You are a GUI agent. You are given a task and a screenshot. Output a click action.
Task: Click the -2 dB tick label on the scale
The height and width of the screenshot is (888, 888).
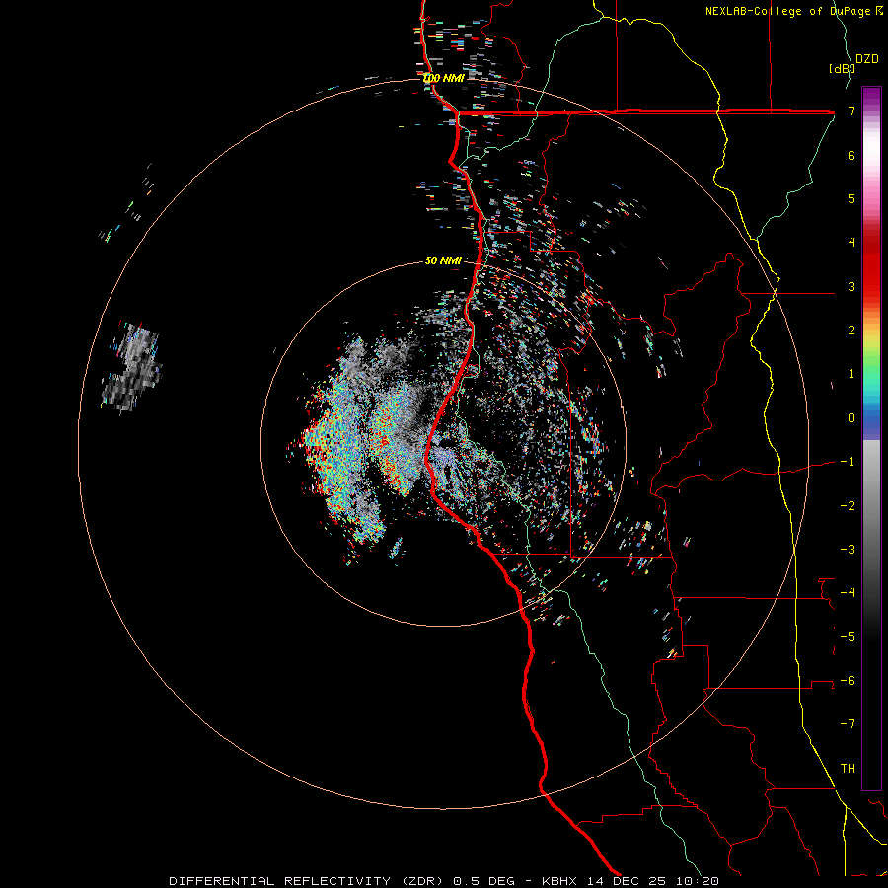(848, 505)
